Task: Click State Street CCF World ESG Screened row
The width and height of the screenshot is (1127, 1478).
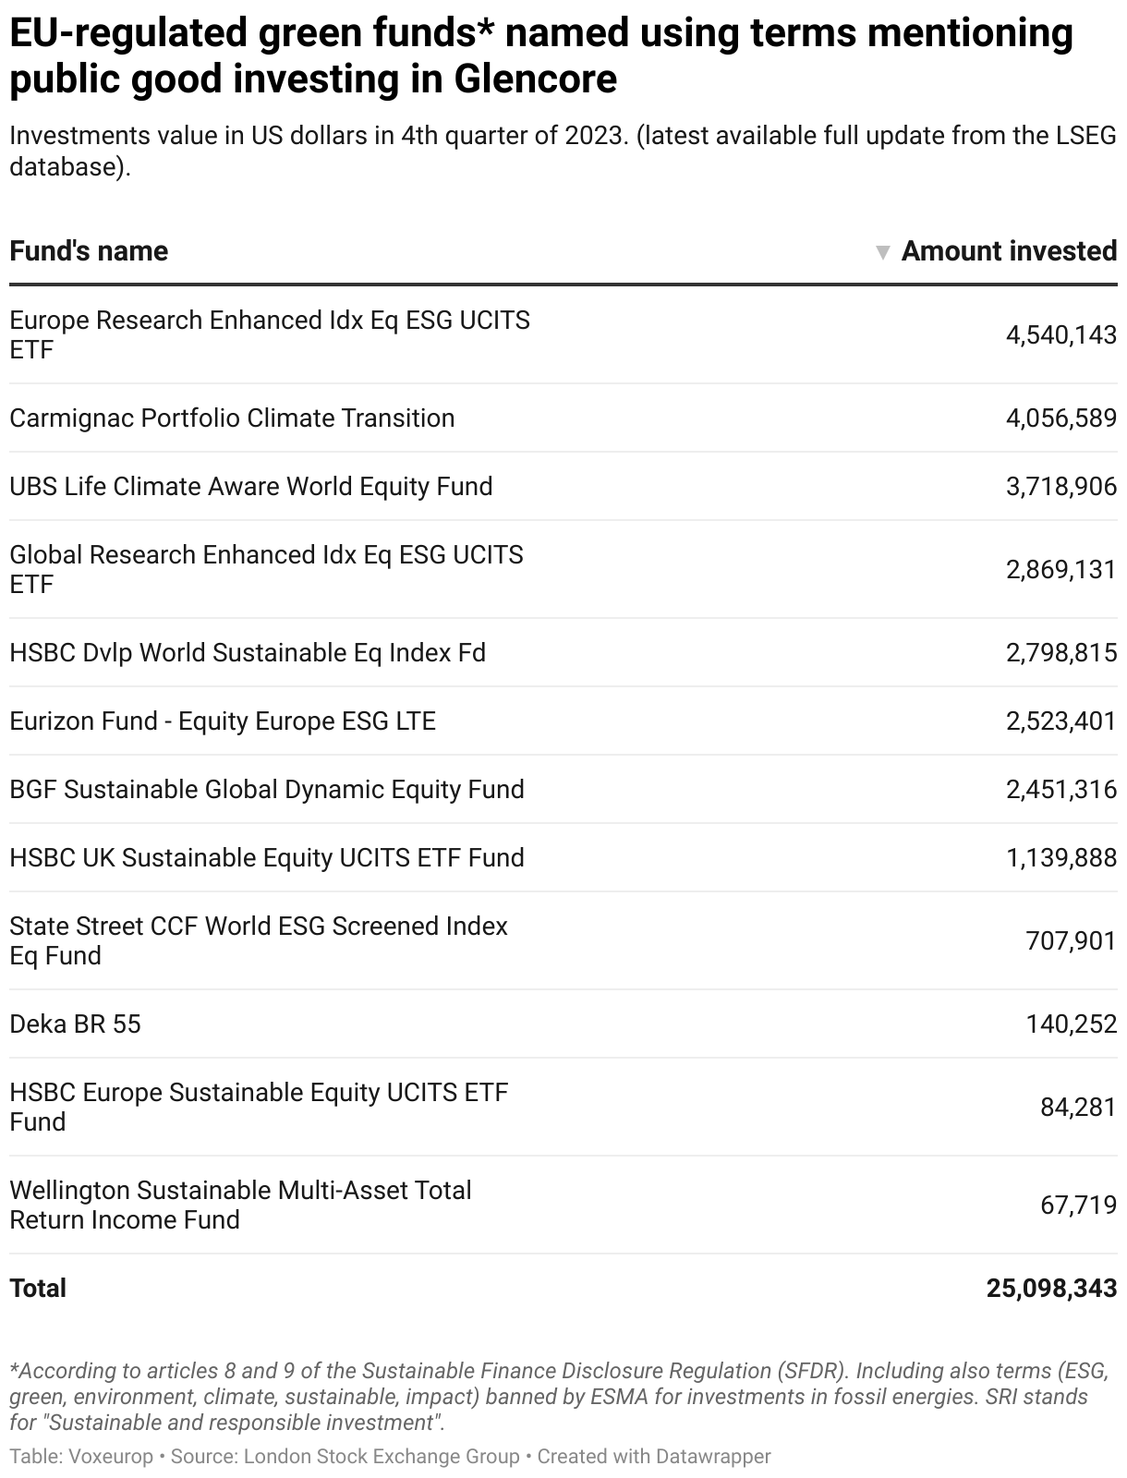Action: (259, 940)
